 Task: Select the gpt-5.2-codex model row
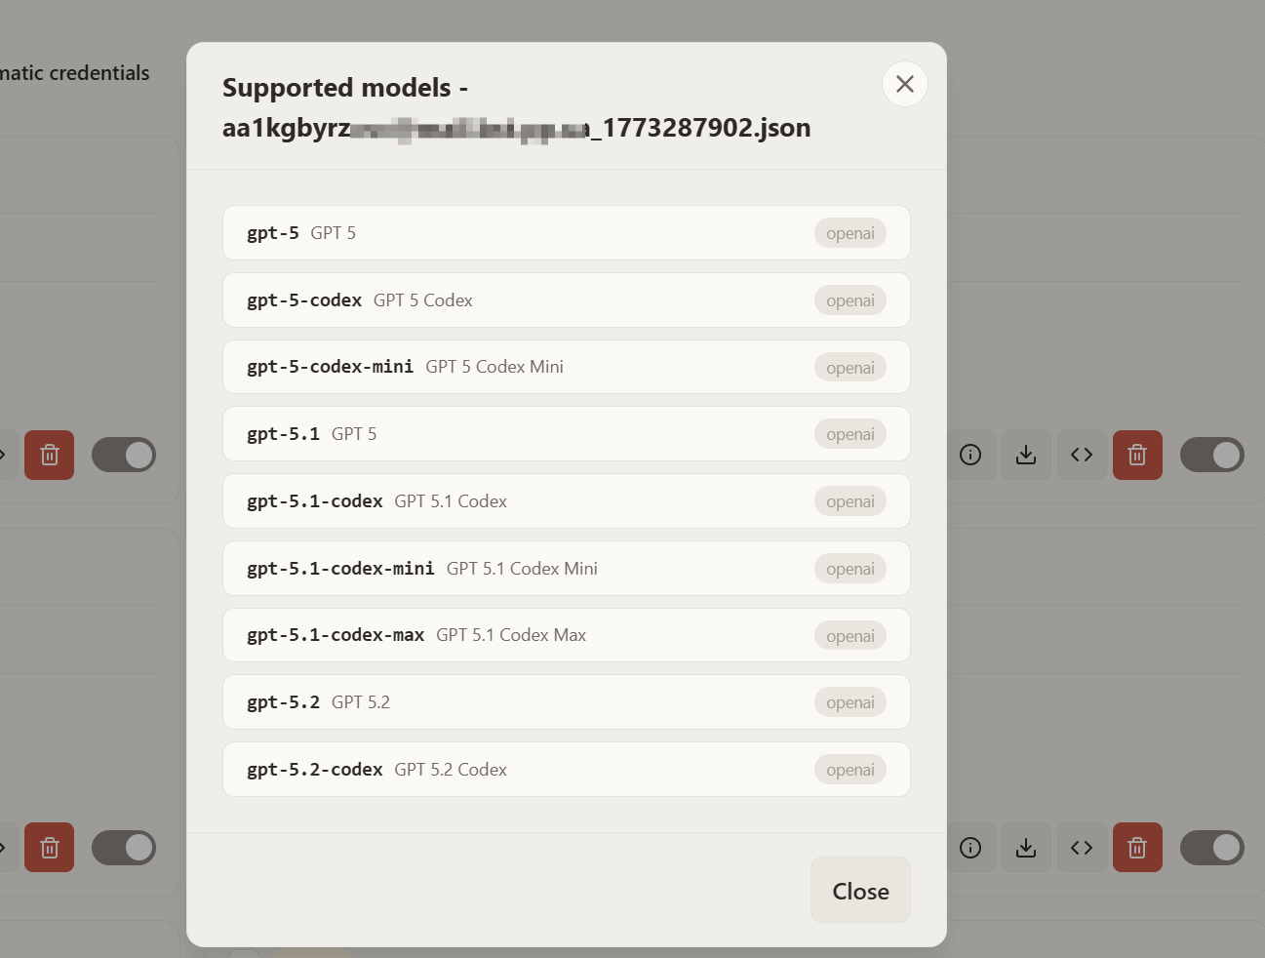(x=566, y=770)
